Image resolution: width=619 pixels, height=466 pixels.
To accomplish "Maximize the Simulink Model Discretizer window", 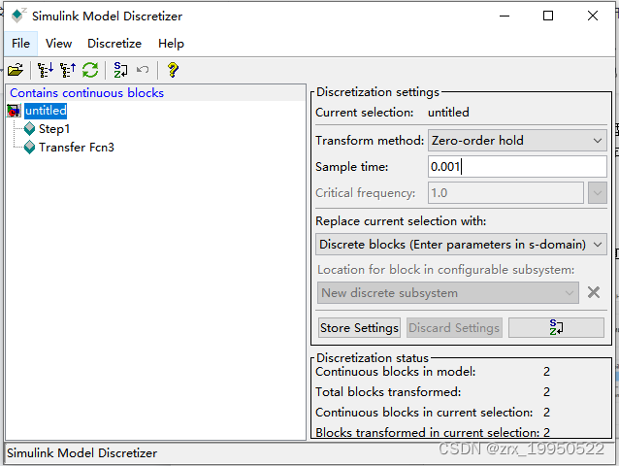I will (x=548, y=16).
